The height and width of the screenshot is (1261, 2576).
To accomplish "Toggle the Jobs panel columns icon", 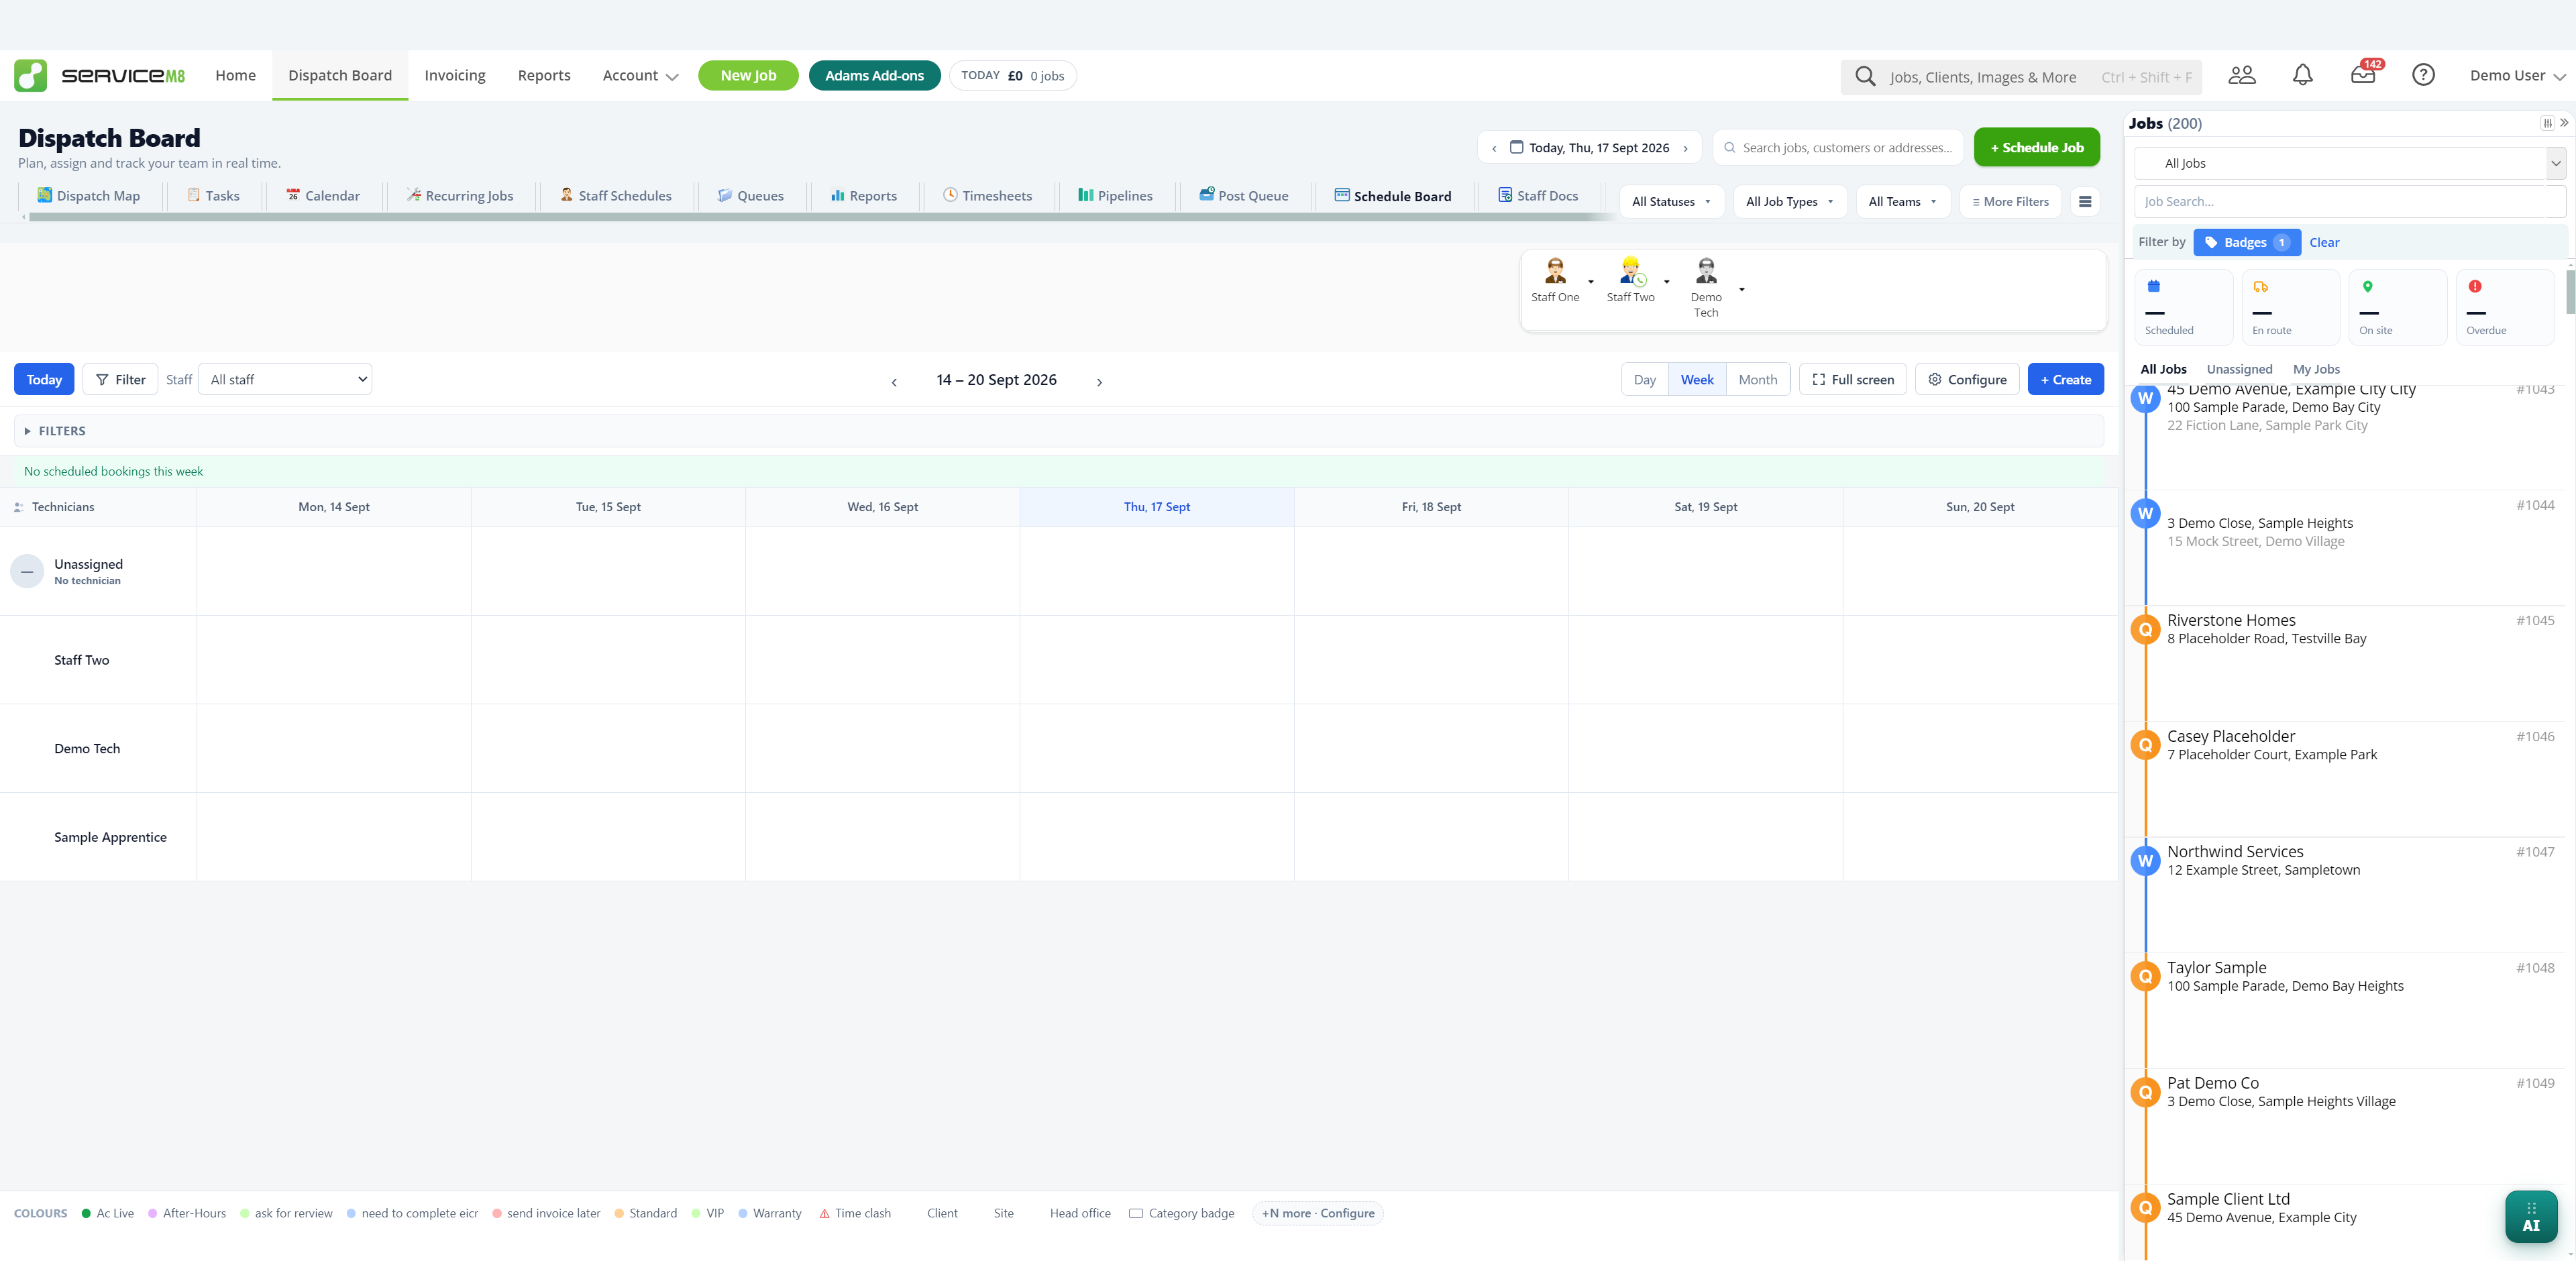I will 2547,123.
